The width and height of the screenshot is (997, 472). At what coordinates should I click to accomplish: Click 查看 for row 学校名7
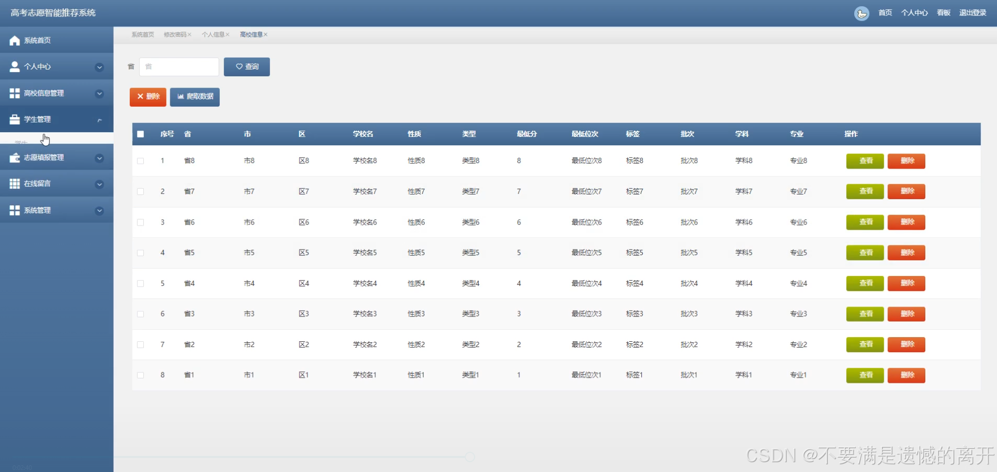point(865,191)
